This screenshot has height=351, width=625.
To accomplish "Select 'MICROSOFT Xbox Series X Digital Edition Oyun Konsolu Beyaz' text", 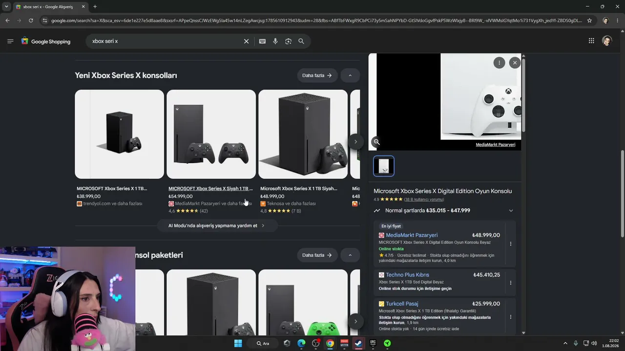I will tap(435, 242).
